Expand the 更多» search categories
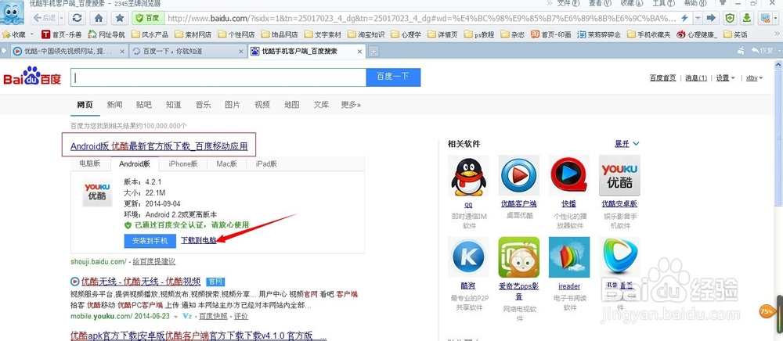The height and width of the screenshot is (341, 783). 351,105
